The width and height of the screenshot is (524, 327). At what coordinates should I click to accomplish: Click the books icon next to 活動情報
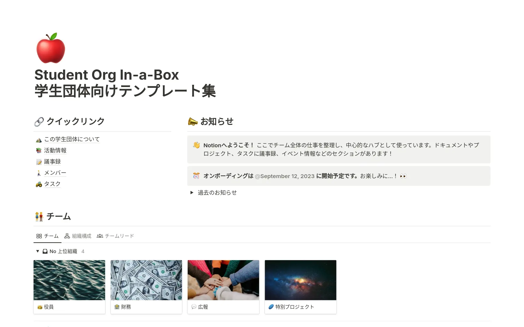39,151
